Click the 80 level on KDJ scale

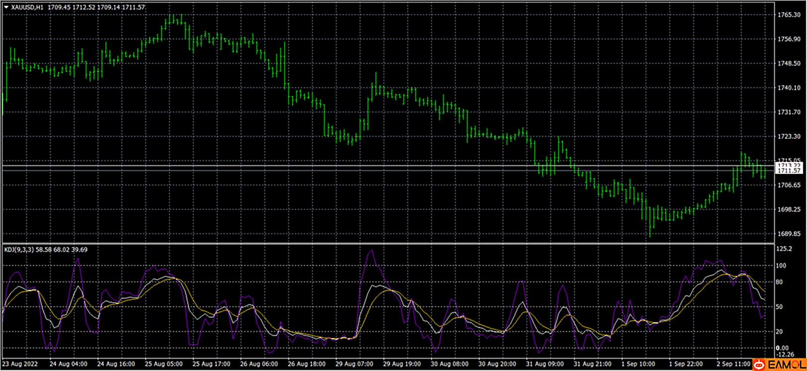point(779,282)
